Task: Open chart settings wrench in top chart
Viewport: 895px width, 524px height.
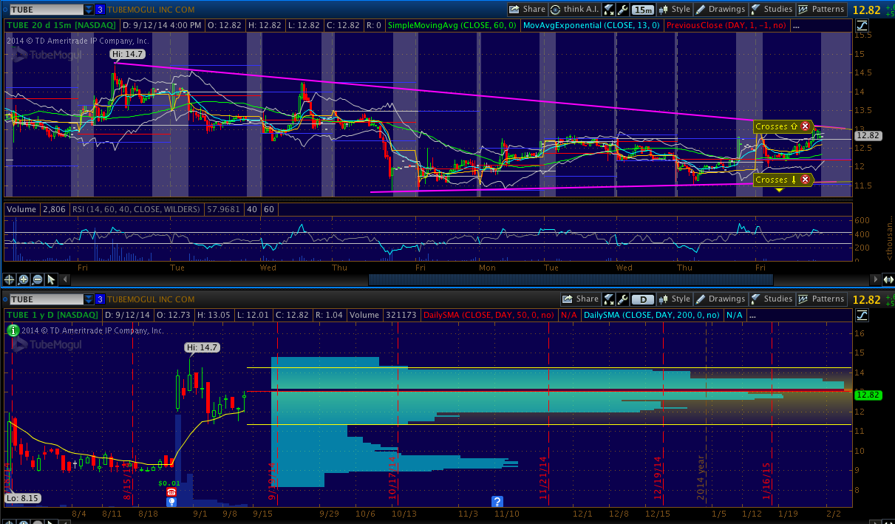Action: click(x=623, y=10)
